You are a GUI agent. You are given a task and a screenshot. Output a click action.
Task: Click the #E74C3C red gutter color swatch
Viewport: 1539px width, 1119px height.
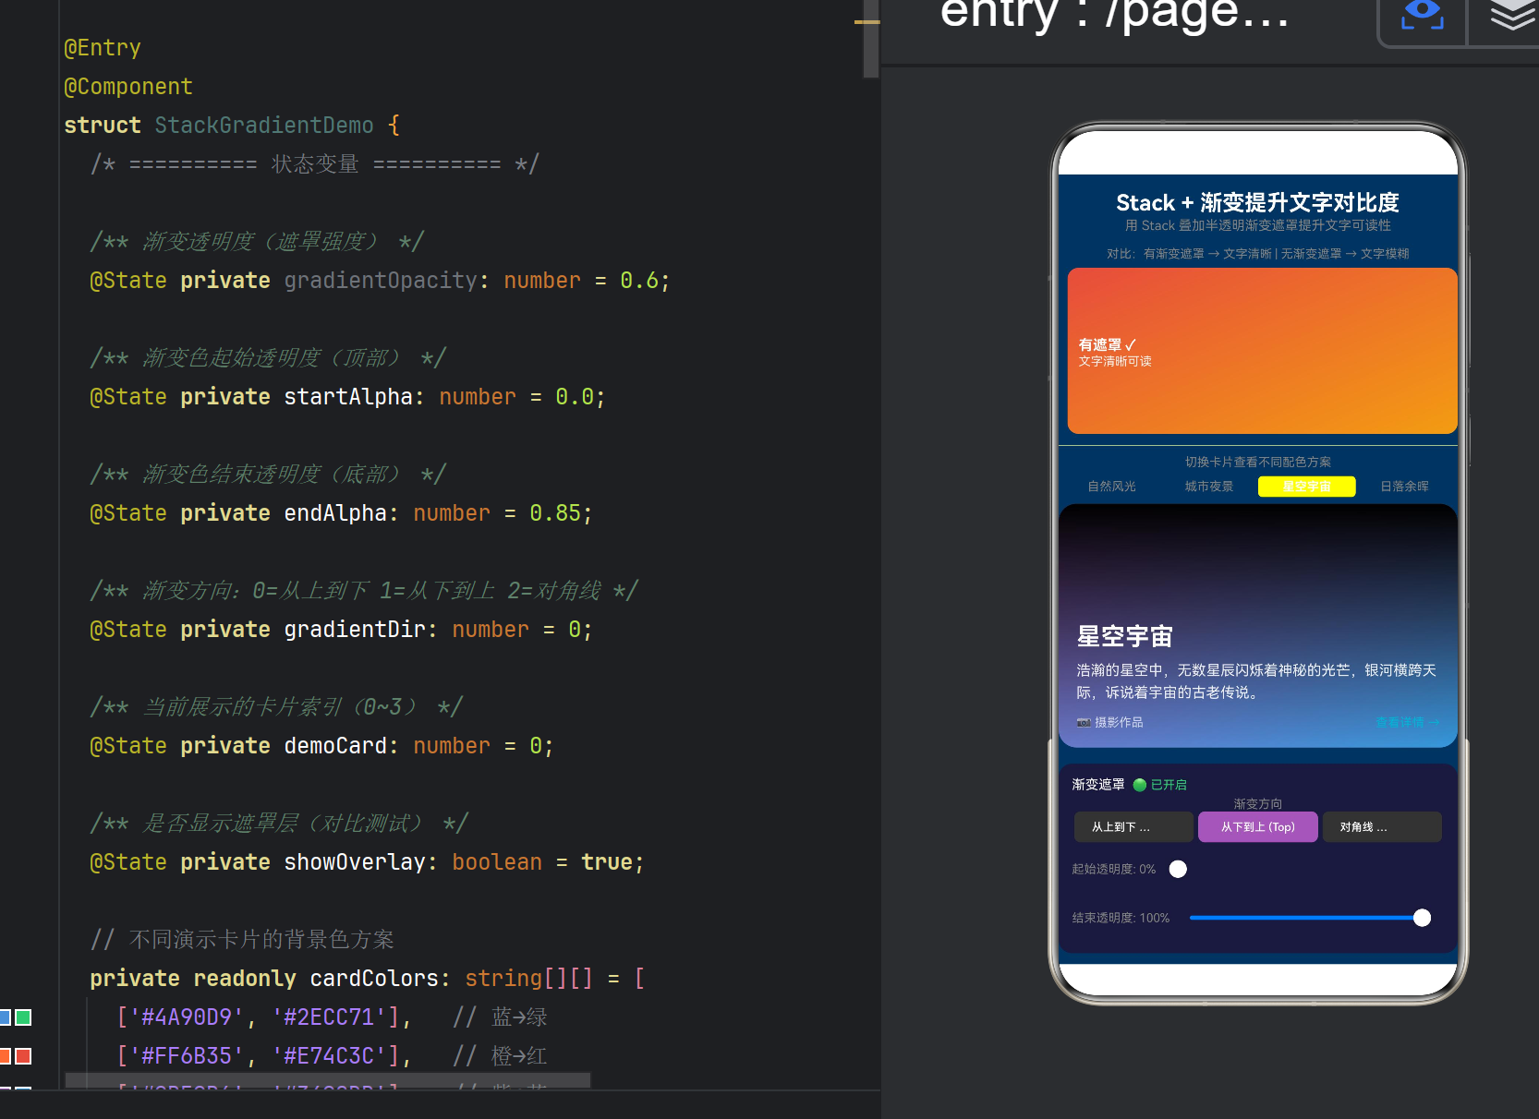pos(24,1056)
